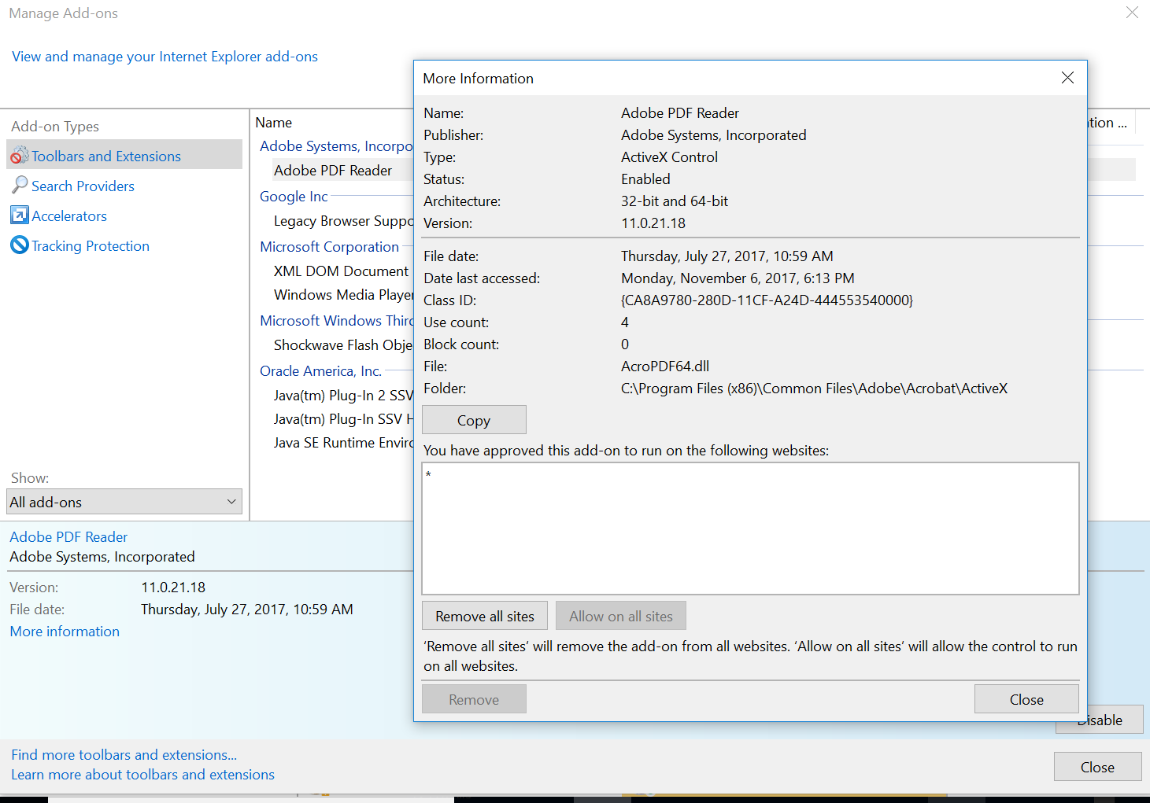The image size is (1150, 803).
Task: Click the Folder path C:\Program Files (x86)\Common Files
Action: [x=814, y=389]
